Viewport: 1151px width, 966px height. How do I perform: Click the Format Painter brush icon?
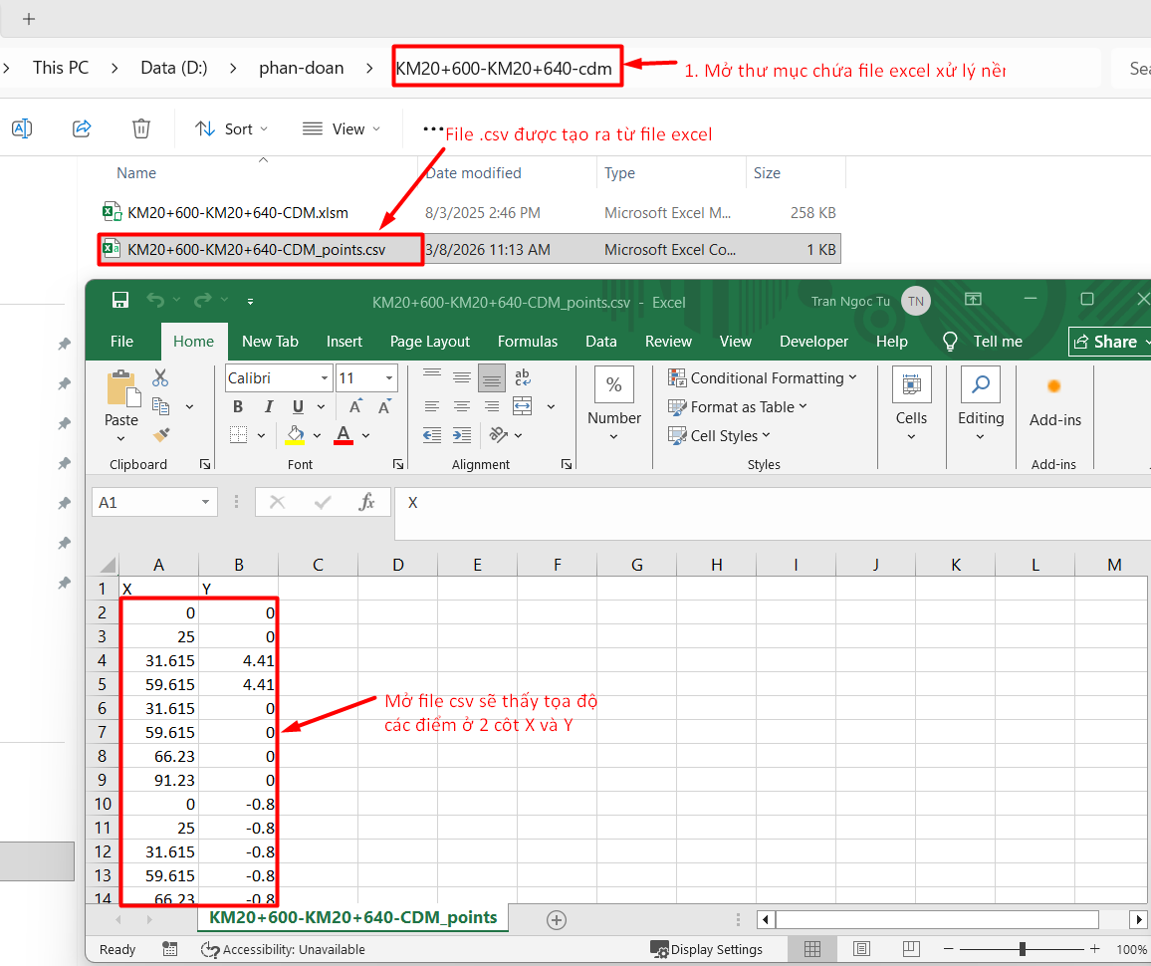[161, 434]
